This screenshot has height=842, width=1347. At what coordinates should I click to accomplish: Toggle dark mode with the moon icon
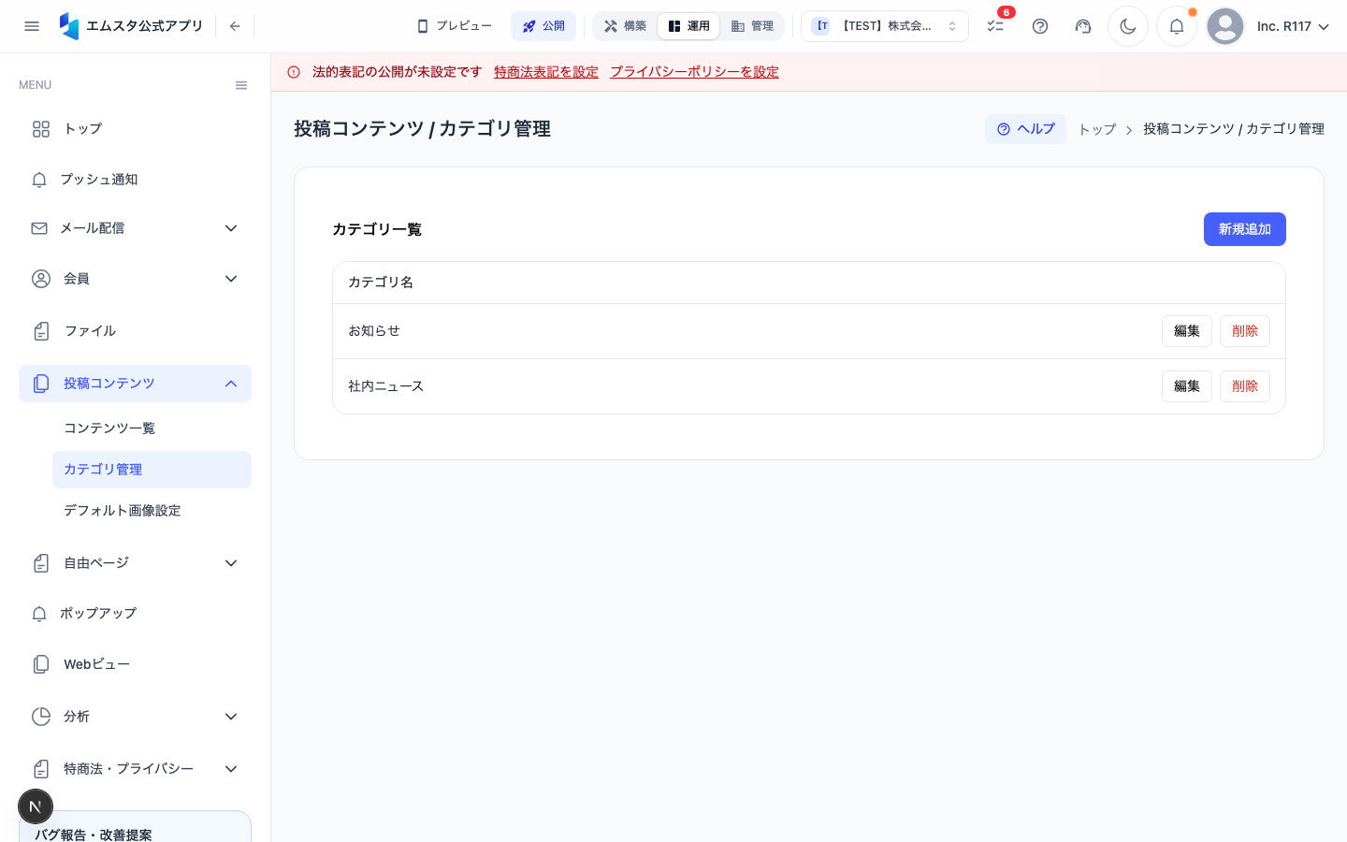(1128, 26)
